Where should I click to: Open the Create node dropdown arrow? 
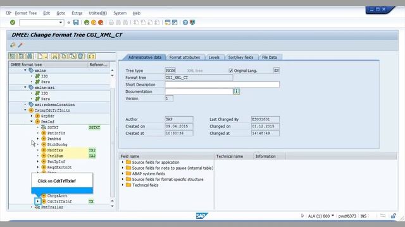46,56
